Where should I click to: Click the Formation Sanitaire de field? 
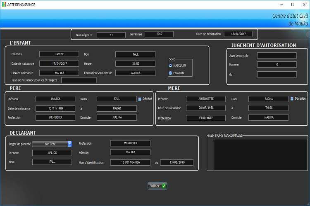click(x=135, y=73)
